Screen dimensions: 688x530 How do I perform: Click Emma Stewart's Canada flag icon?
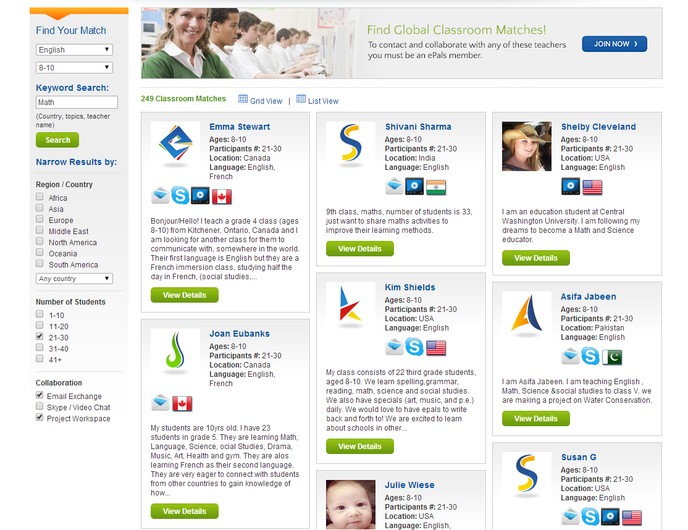click(222, 196)
